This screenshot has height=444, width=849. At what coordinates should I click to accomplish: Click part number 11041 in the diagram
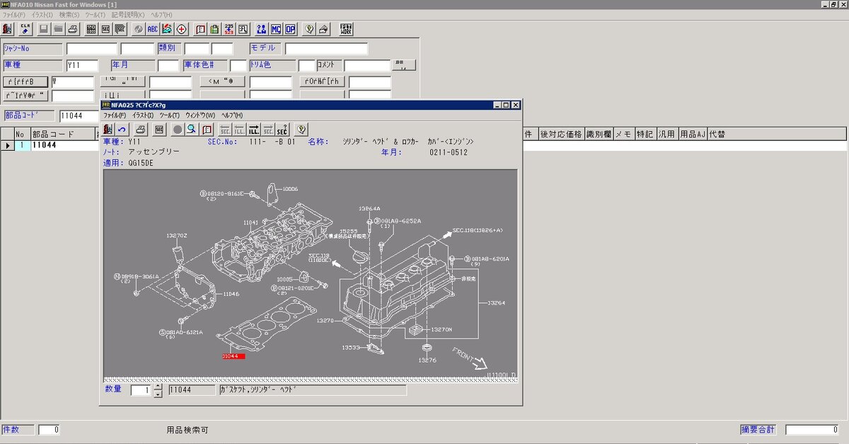coord(251,222)
